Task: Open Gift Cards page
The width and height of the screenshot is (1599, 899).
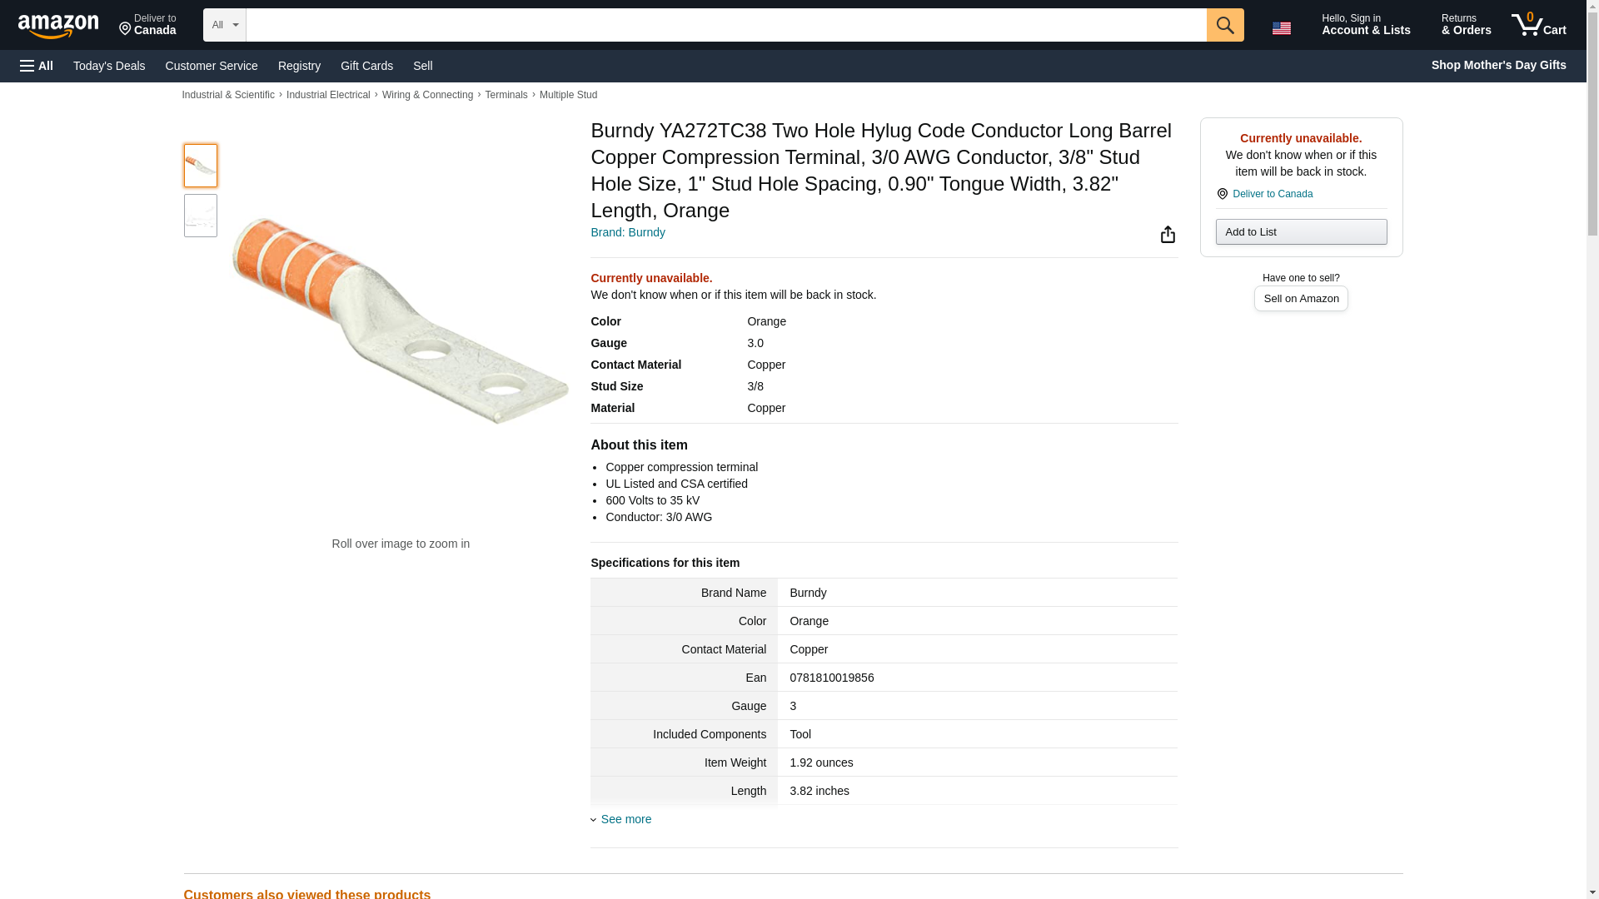Action: point(366,66)
